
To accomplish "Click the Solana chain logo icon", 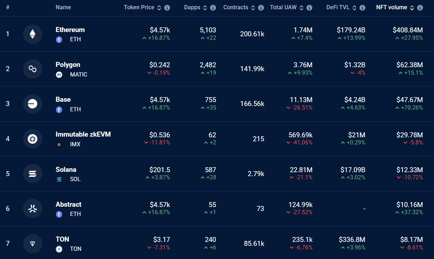I will pyautogui.click(x=32, y=174).
